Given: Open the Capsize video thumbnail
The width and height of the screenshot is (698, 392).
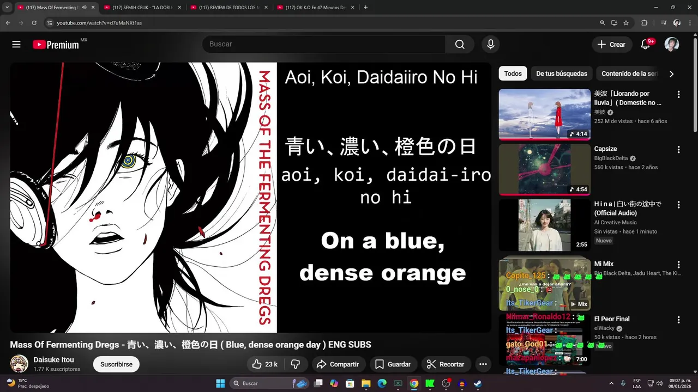Looking at the screenshot, I should (x=544, y=170).
